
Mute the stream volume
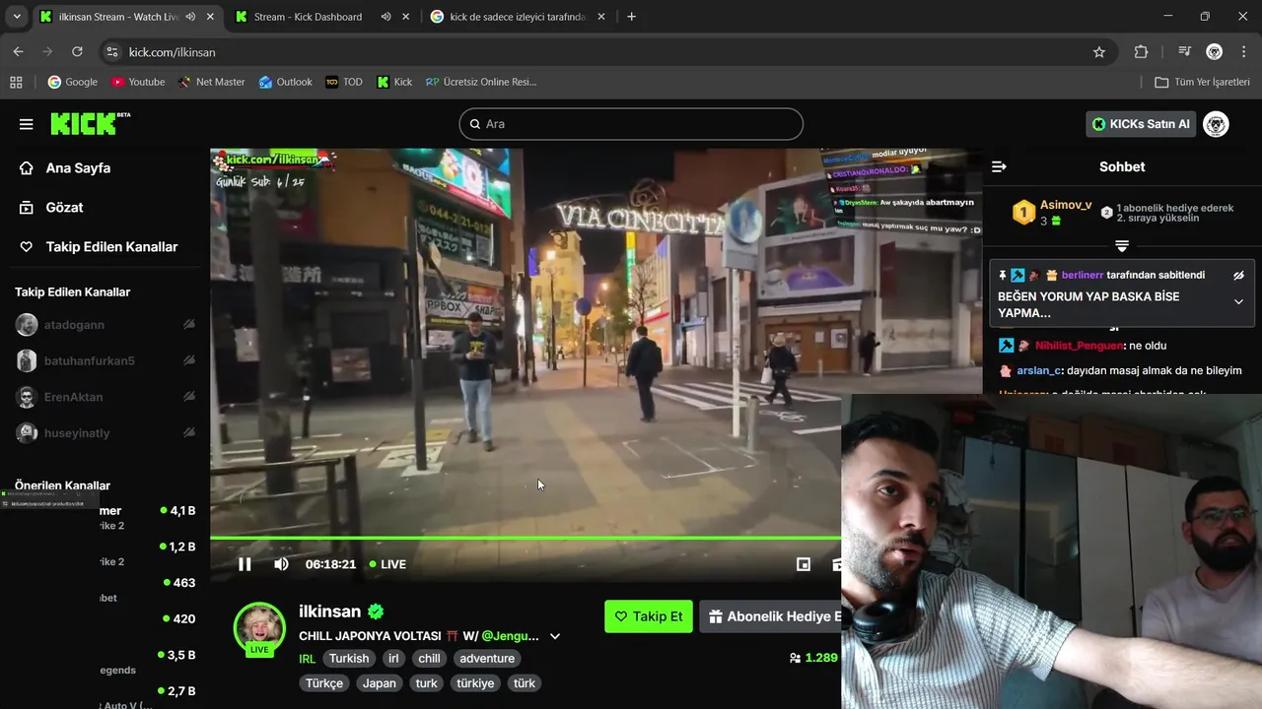pos(281,564)
